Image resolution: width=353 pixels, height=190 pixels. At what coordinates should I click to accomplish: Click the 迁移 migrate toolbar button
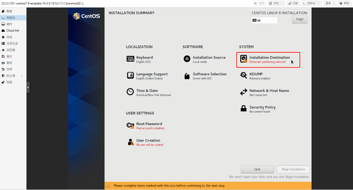coord(293,3)
